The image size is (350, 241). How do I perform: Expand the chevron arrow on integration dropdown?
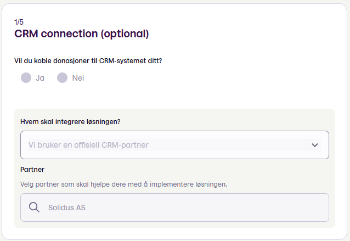tap(315, 145)
